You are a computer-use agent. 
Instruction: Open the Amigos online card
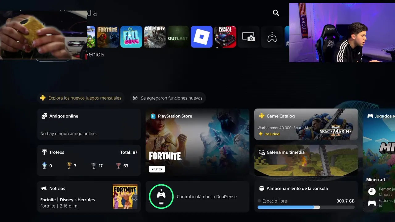(x=89, y=124)
